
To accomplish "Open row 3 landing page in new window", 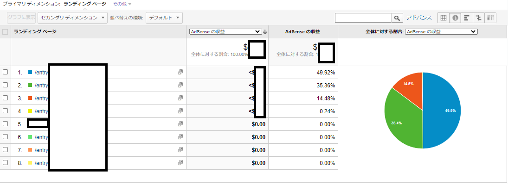I will pyautogui.click(x=180, y=98).
